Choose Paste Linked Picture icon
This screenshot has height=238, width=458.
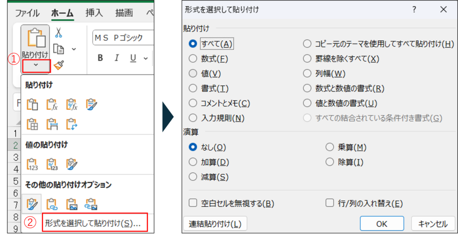91,204
